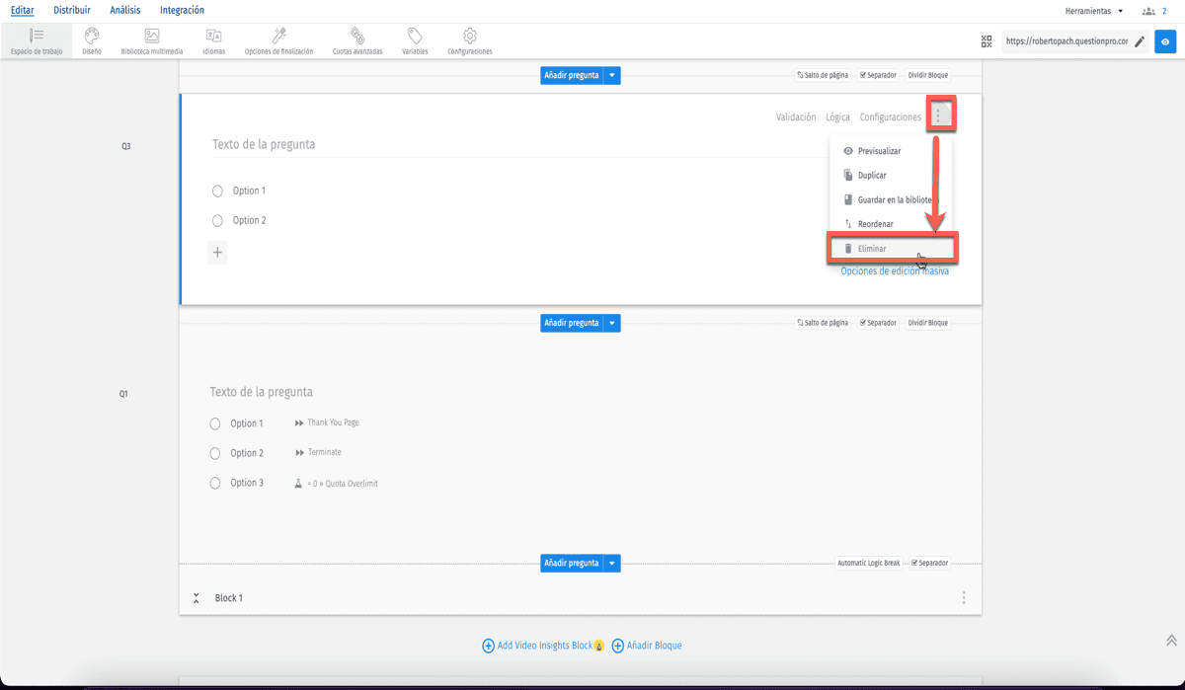Click the Block 1 title

[x=229, y=598]
